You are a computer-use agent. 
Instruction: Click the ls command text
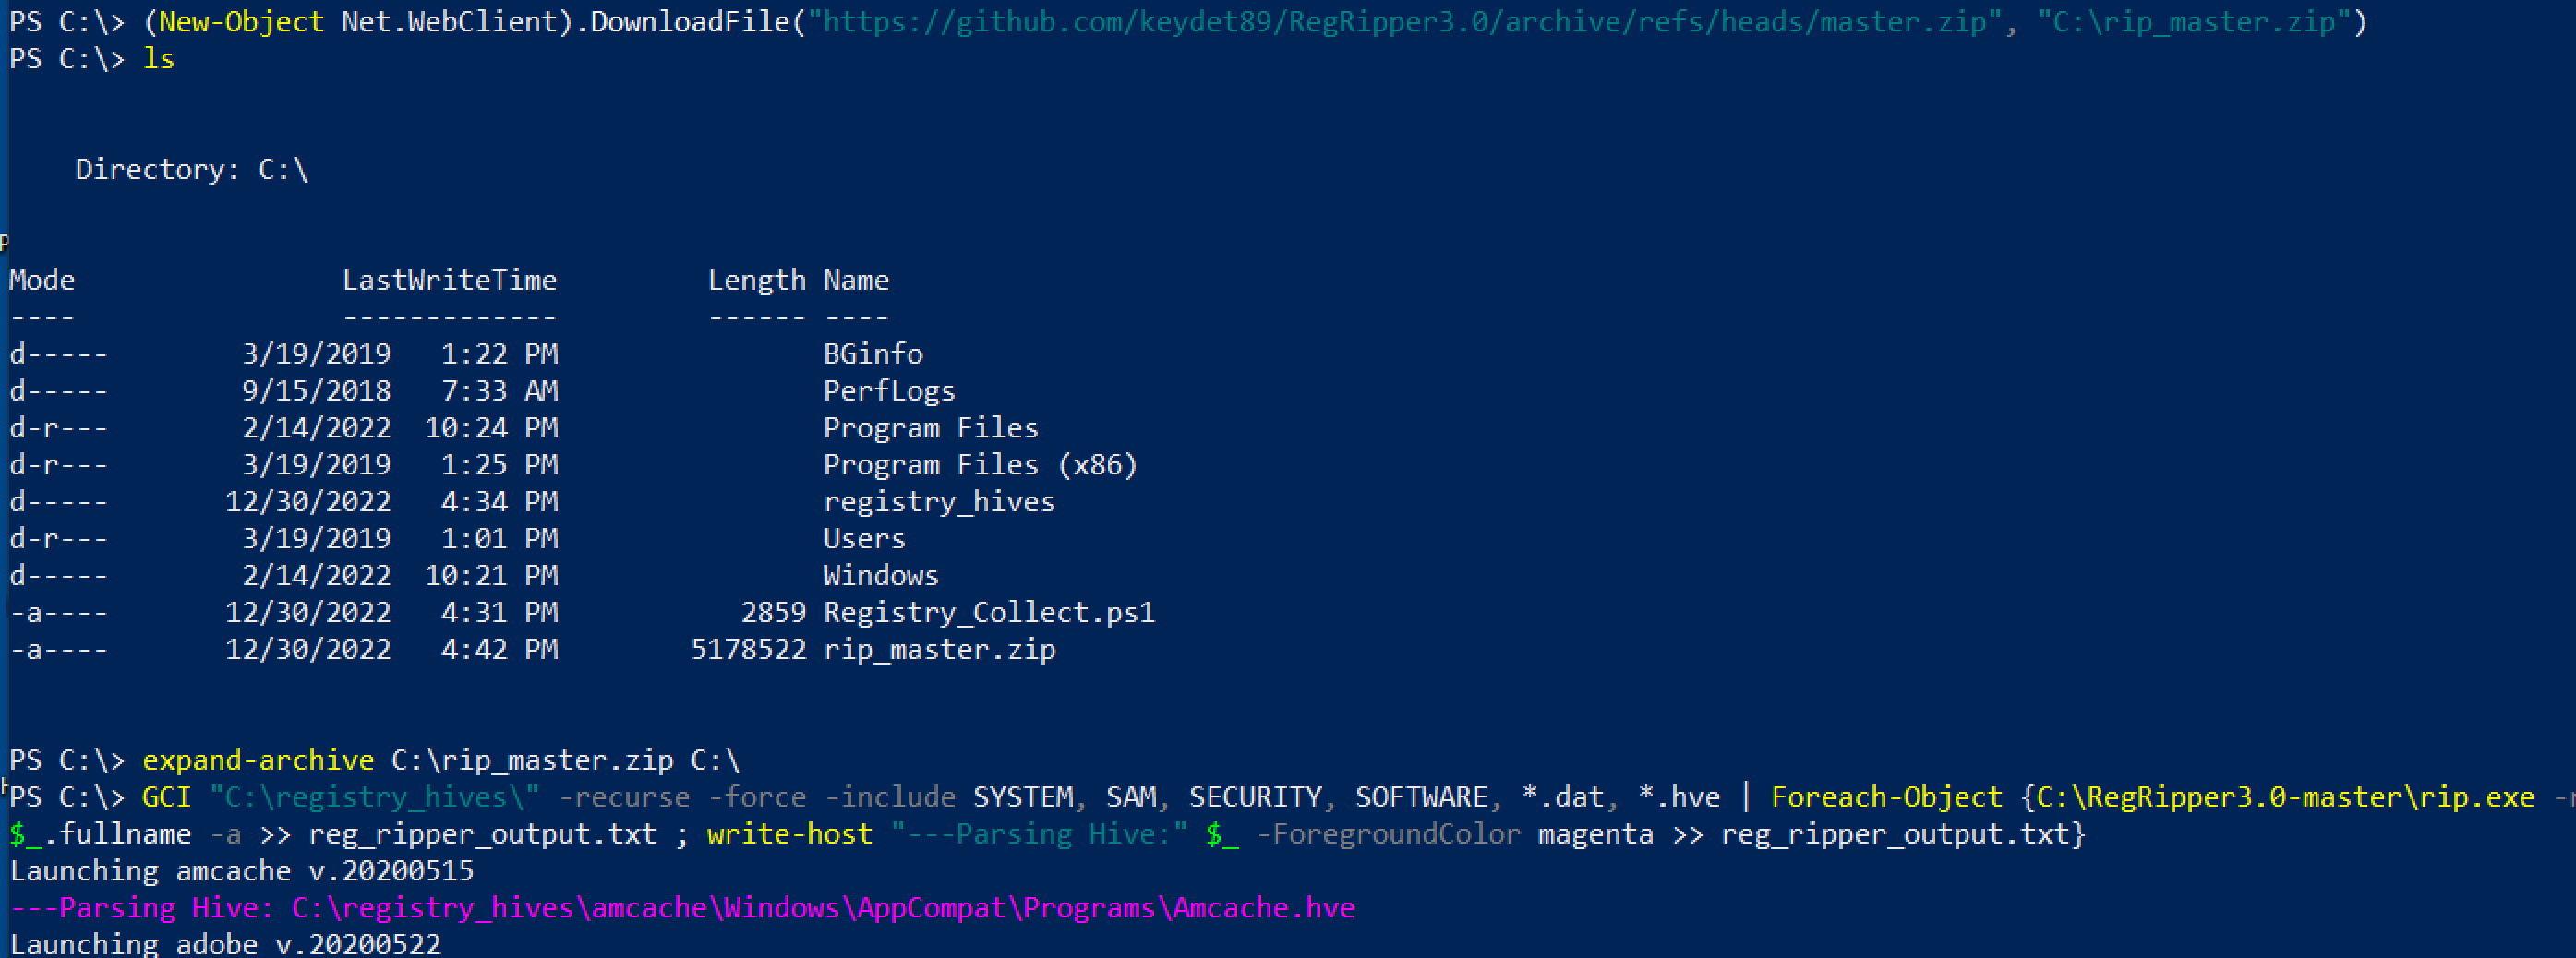pyautogui.click(x=158, y=59)
